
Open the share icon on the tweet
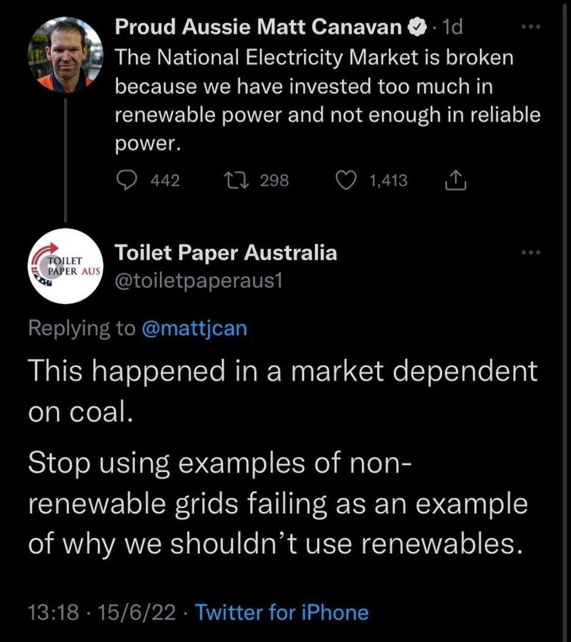click(456, 180)
